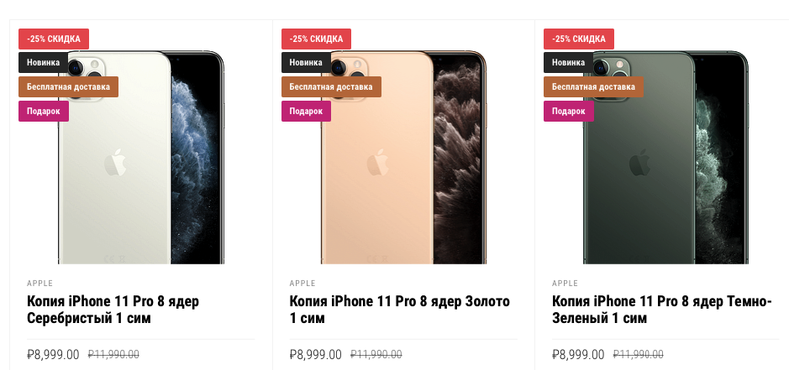Viewport: 789px width, 370px height.
Task: Click the Подарок badge on gold iPhone
Action: click(307, 112)
